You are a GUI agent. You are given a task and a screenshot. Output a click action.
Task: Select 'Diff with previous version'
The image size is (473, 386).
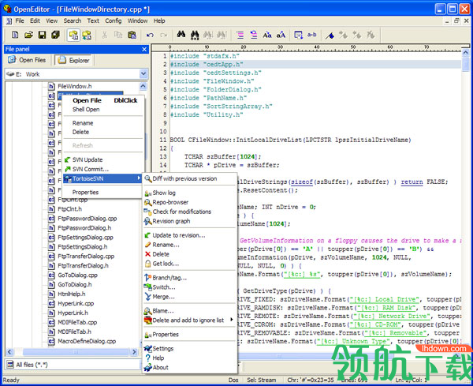pos(188,178)
